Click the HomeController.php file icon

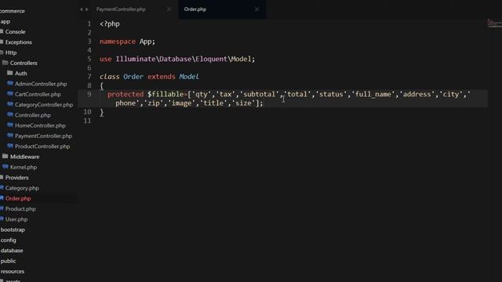click(x=10, y=125)
